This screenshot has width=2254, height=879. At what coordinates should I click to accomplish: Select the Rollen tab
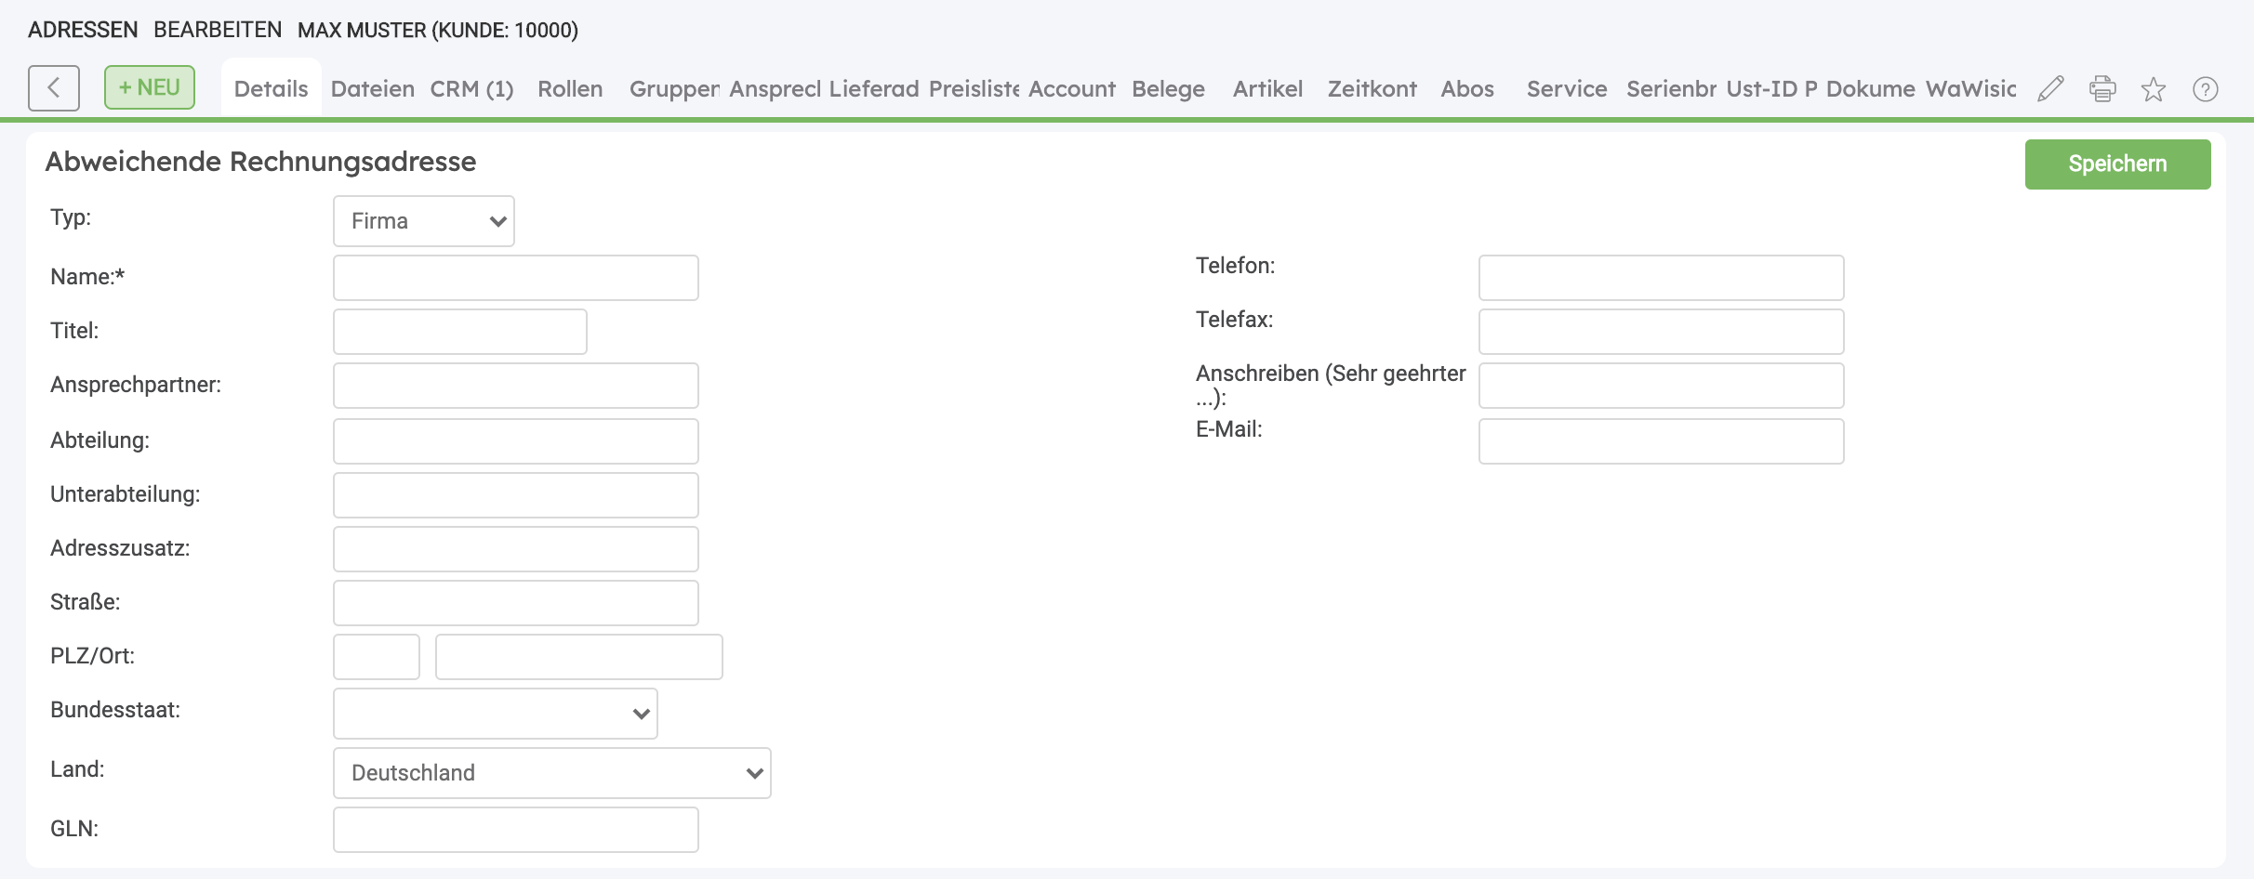pos(570,89)
